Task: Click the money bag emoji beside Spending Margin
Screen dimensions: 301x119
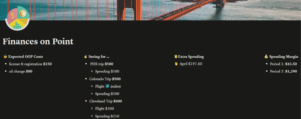Action: [266, 57]
